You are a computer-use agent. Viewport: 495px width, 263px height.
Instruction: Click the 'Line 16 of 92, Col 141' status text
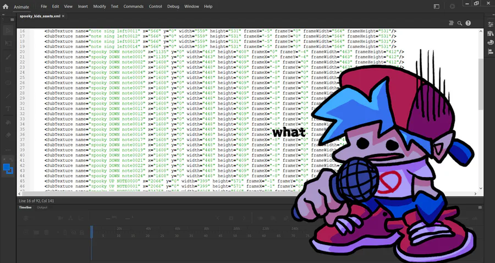pos(37,201)
